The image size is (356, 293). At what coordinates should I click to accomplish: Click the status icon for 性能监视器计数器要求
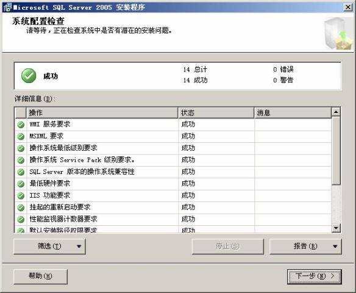pyautogui.click(x=21, y=219)
